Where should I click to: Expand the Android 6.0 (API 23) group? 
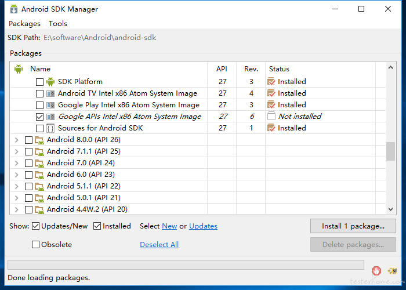tap(17, 175)
